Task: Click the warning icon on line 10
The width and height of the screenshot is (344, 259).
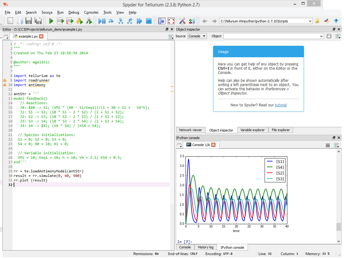Action: point(5,85)
